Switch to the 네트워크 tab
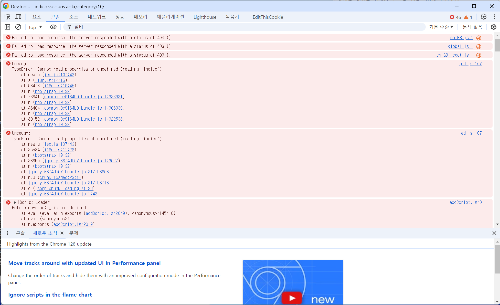The height and width of the screenshot is (305, 500). pos(97,17)
